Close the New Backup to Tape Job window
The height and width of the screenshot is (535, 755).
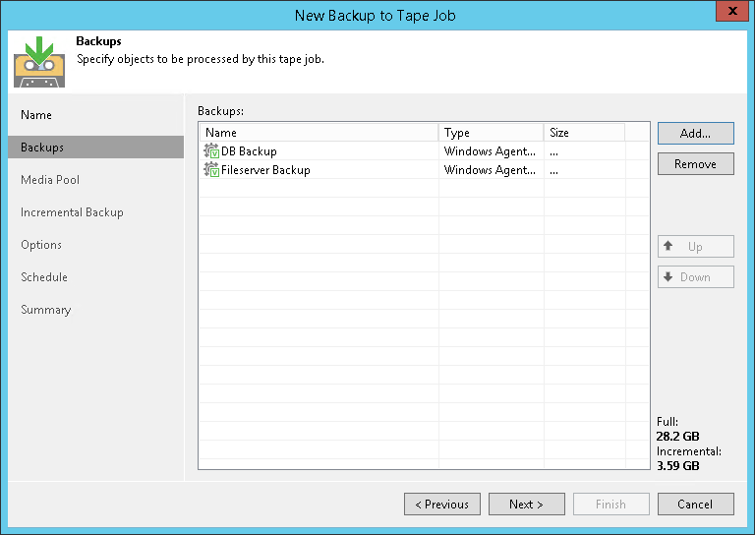click(728, 14)
